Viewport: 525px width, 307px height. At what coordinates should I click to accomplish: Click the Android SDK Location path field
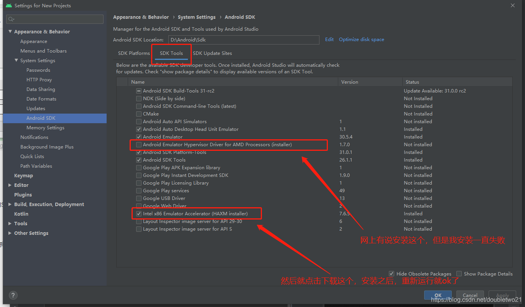click(x=244, y=40)
